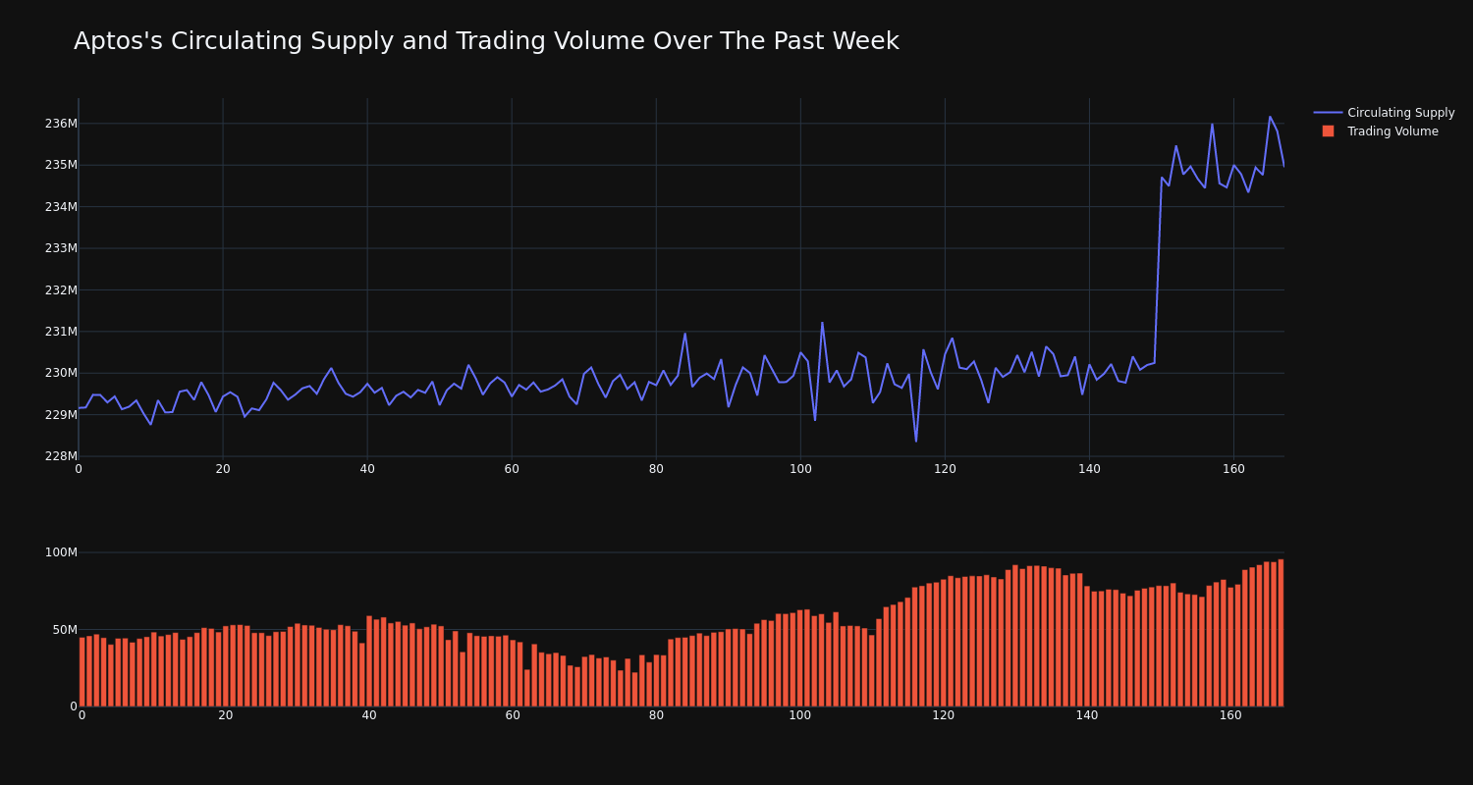This screenshot has width=1473, height=785.
Task: Toggle the Trading Volume legend entry
Action: pyautogui.click(x=1384, y=131)
